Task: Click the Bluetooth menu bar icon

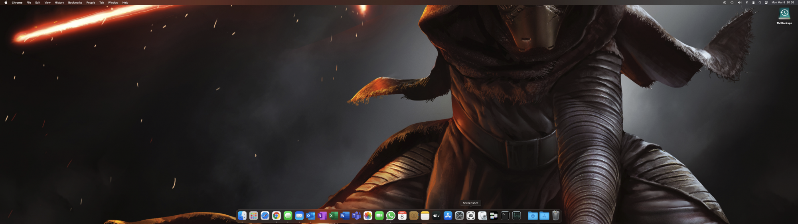Action: pyautogui.click(x=747, y=2)
